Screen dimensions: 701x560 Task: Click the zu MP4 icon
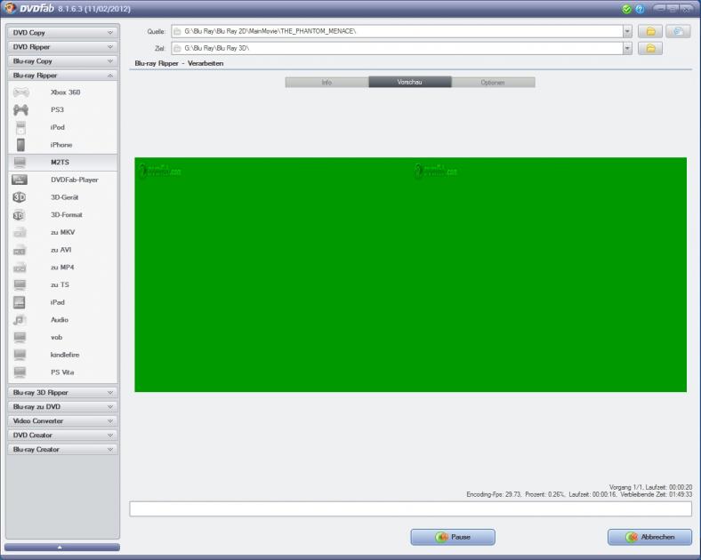tap(20, 267)
